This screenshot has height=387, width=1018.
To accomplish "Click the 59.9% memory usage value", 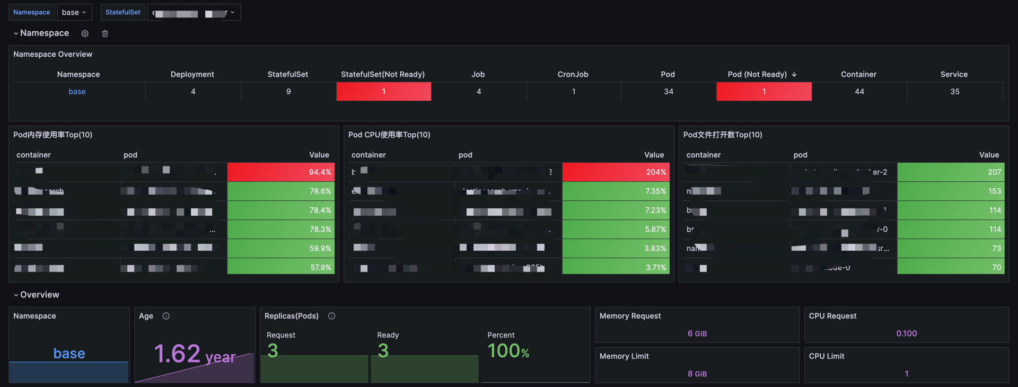I will click(320, 248).
